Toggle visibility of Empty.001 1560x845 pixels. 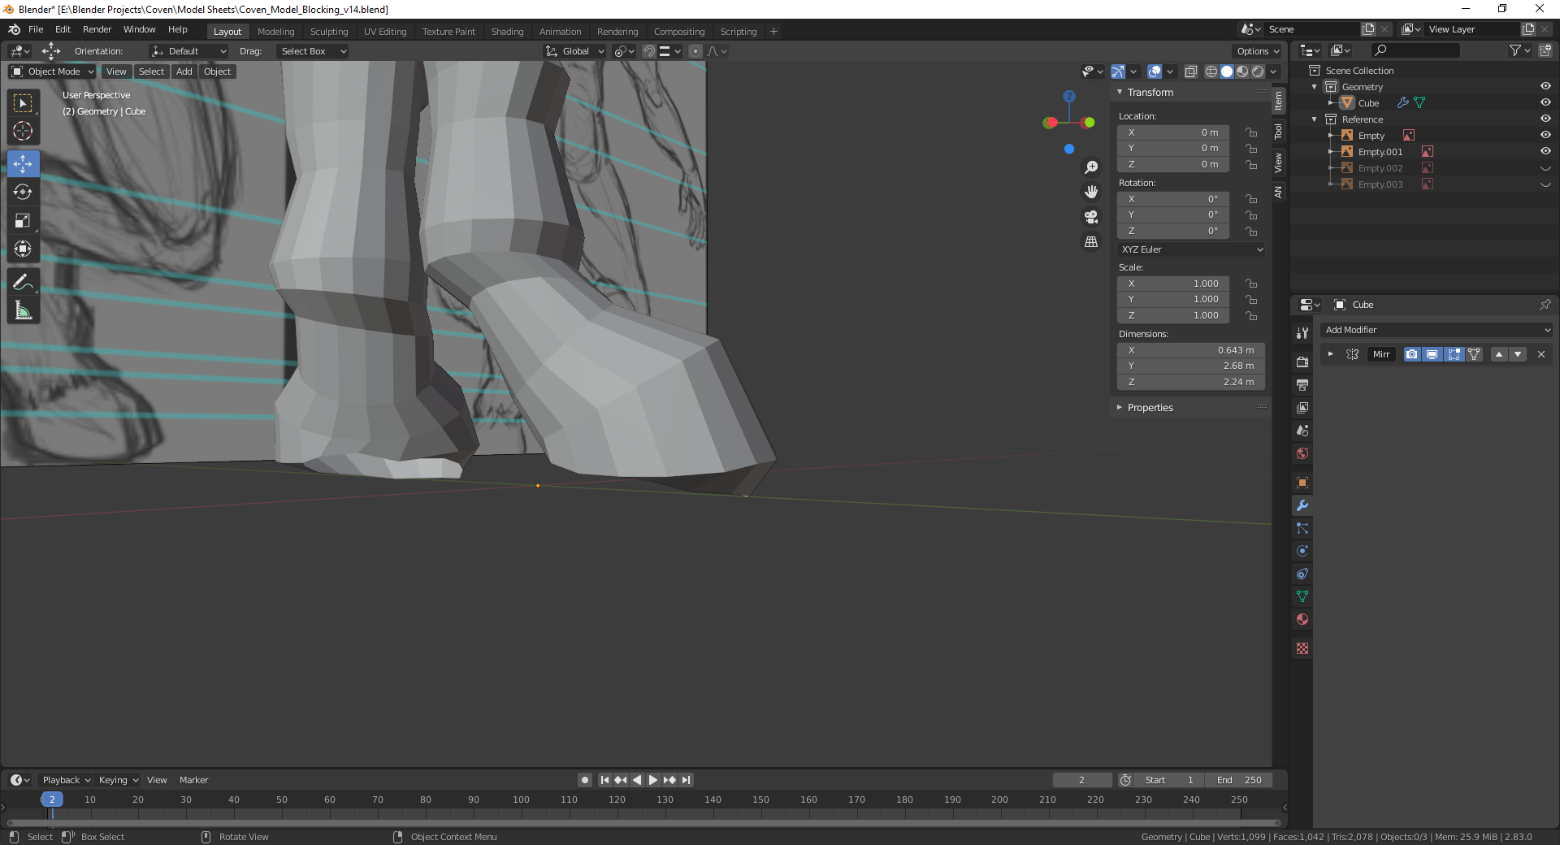point(1545,151)
